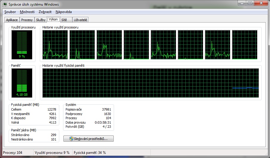The height and width of the screenshot is (158, 270).
Task: Click status bar text Procesy: 104
Action: 13,152
